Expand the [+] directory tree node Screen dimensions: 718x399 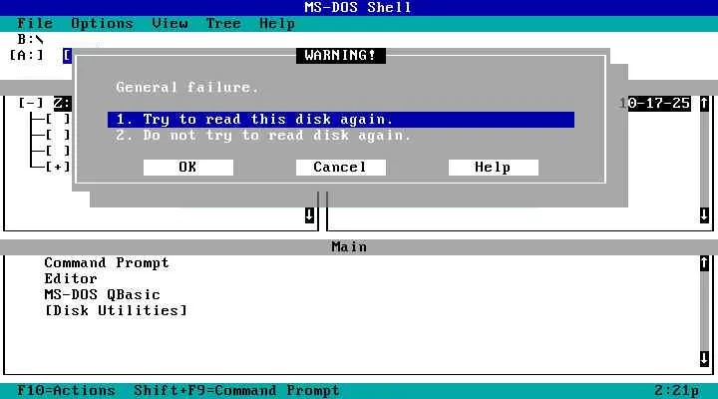(58, 167)
